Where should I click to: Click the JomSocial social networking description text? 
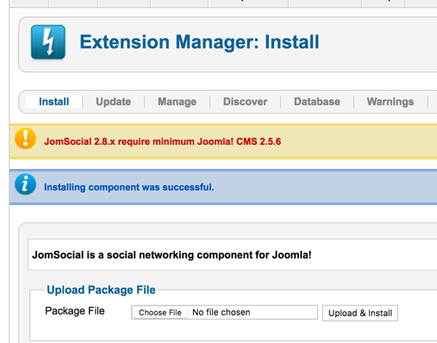point(172,255)
